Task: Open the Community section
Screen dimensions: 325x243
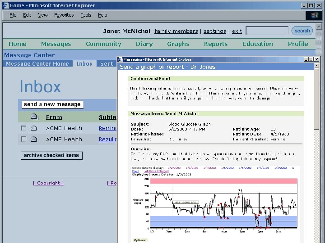Action: tap(103, 44)
